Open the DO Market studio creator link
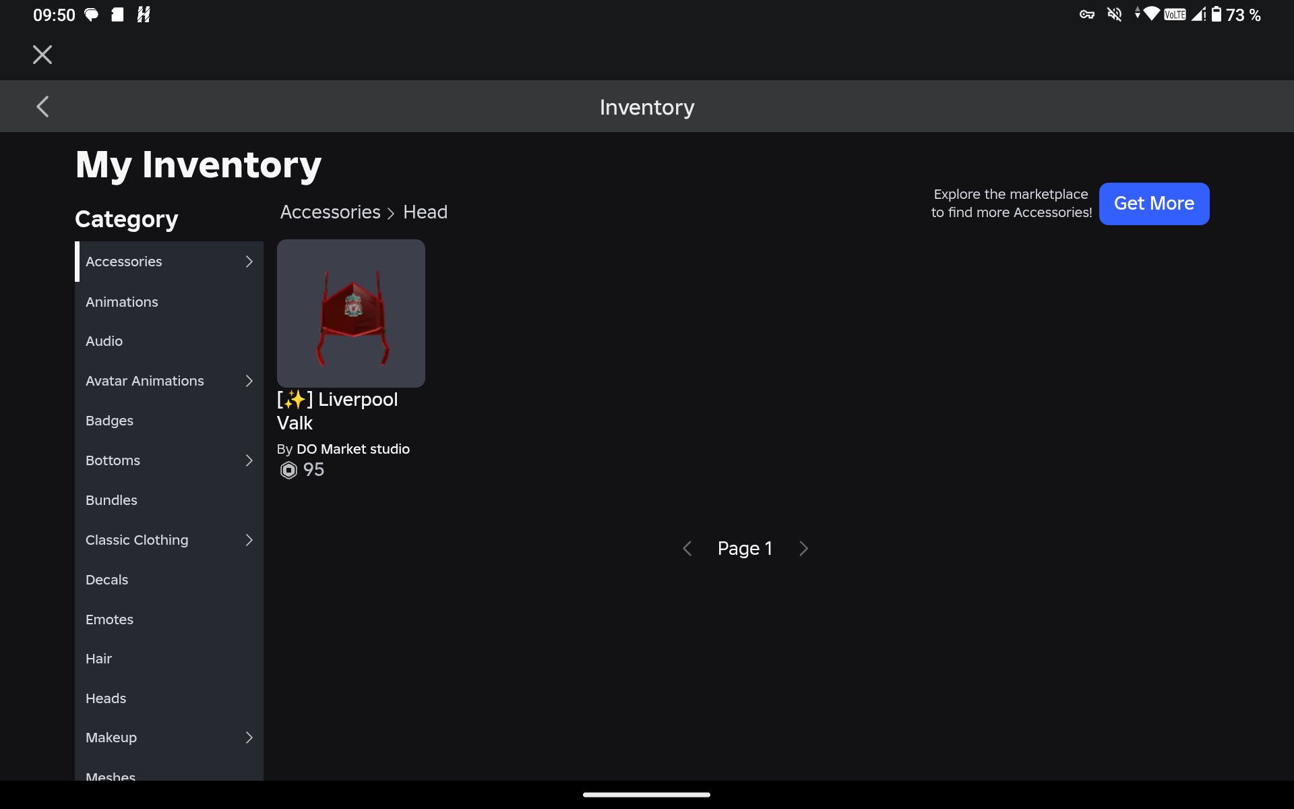Image resolution: width=1294 pixels, height=809 pixels. click(x=353, y=449)
